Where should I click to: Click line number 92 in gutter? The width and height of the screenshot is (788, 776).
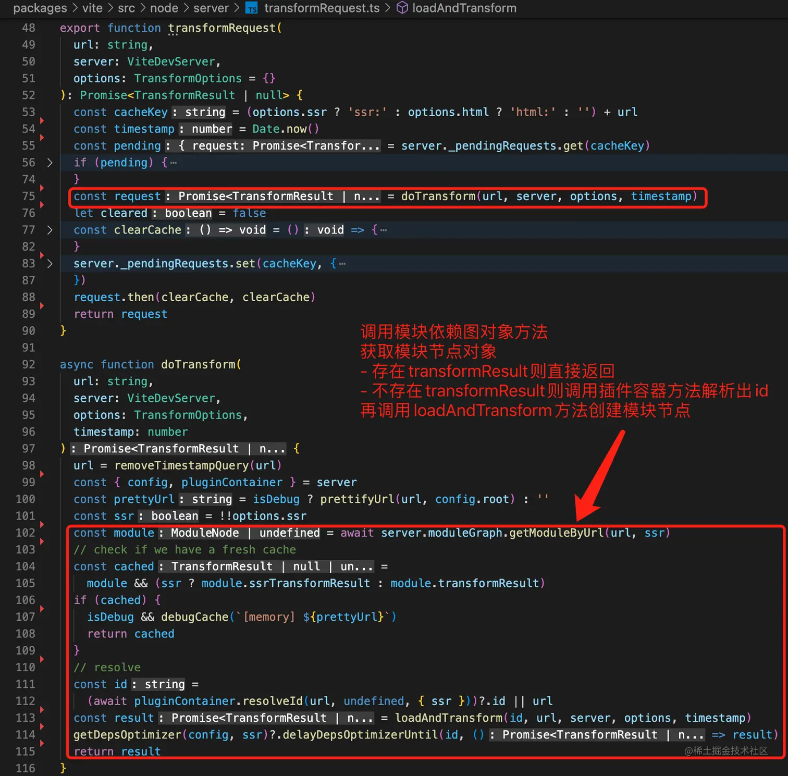pyautogui.click(x=29, y=365)
